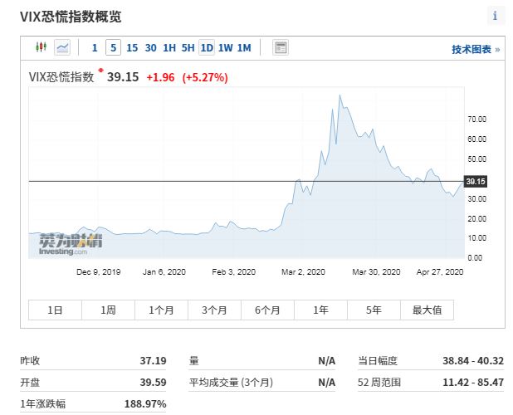Switch to area chart view

click(63, 48)
